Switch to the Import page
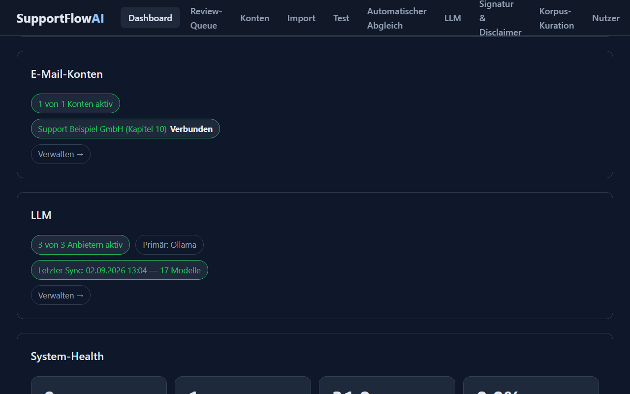630x394 pixels. click(301, 18)
